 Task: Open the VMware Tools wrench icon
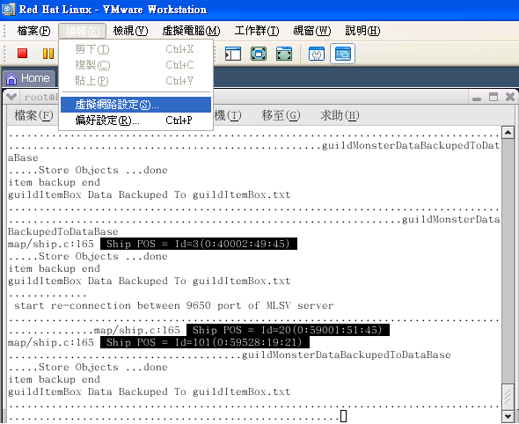click(317, 54)
